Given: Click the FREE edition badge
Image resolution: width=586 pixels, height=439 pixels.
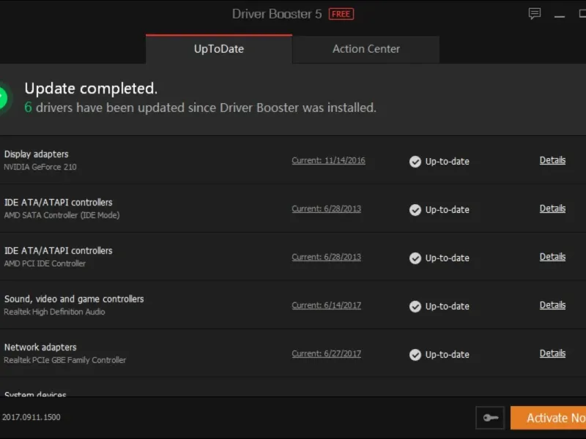Looking at the screenshot, I should (341, 14).
